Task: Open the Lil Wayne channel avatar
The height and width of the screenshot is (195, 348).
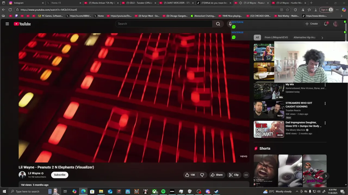Action: [22, 175]
